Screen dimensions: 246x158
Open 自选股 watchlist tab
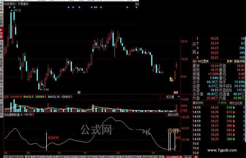click(1, 63)
